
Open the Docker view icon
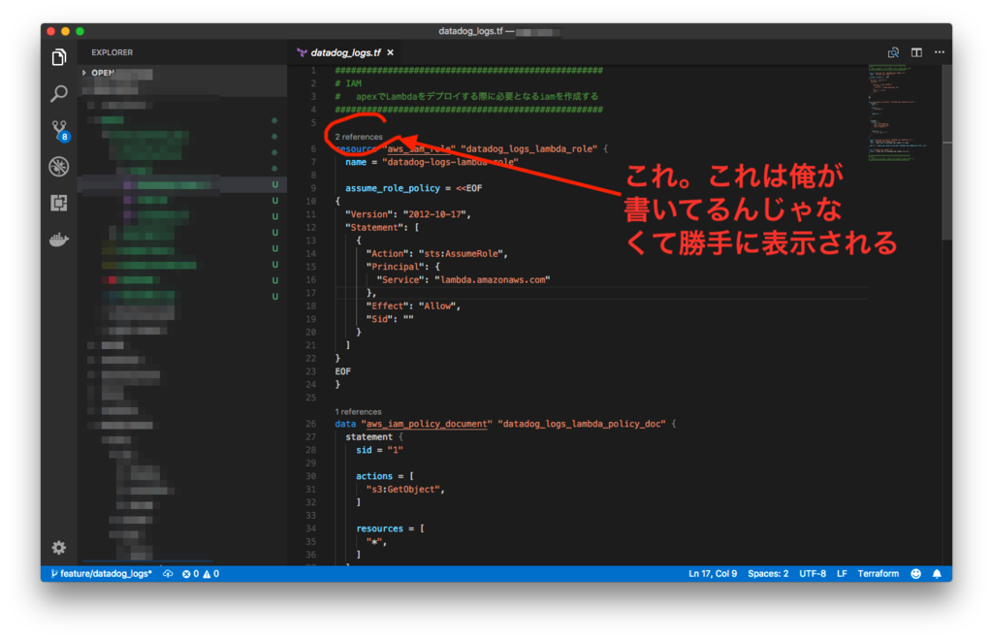pos(59,240)
